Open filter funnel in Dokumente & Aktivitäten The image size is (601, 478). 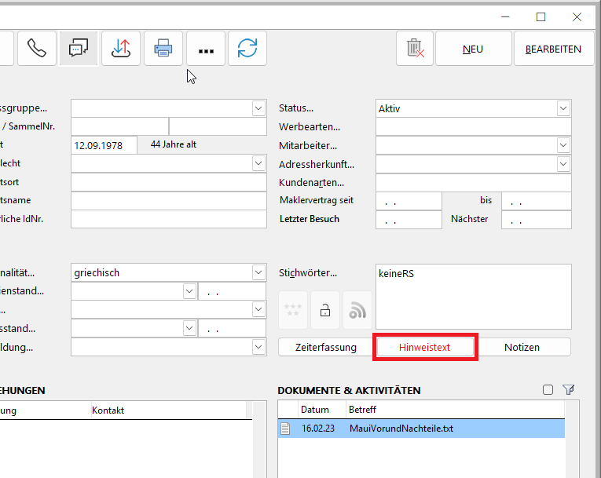[569, 389]
